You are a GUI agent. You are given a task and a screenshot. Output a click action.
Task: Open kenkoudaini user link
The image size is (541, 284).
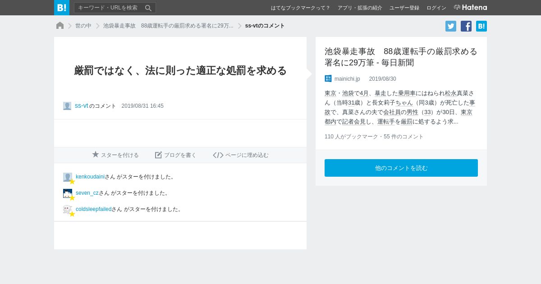coord(90,177)
